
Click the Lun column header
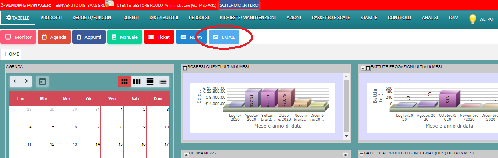click(x=21, y=98)
